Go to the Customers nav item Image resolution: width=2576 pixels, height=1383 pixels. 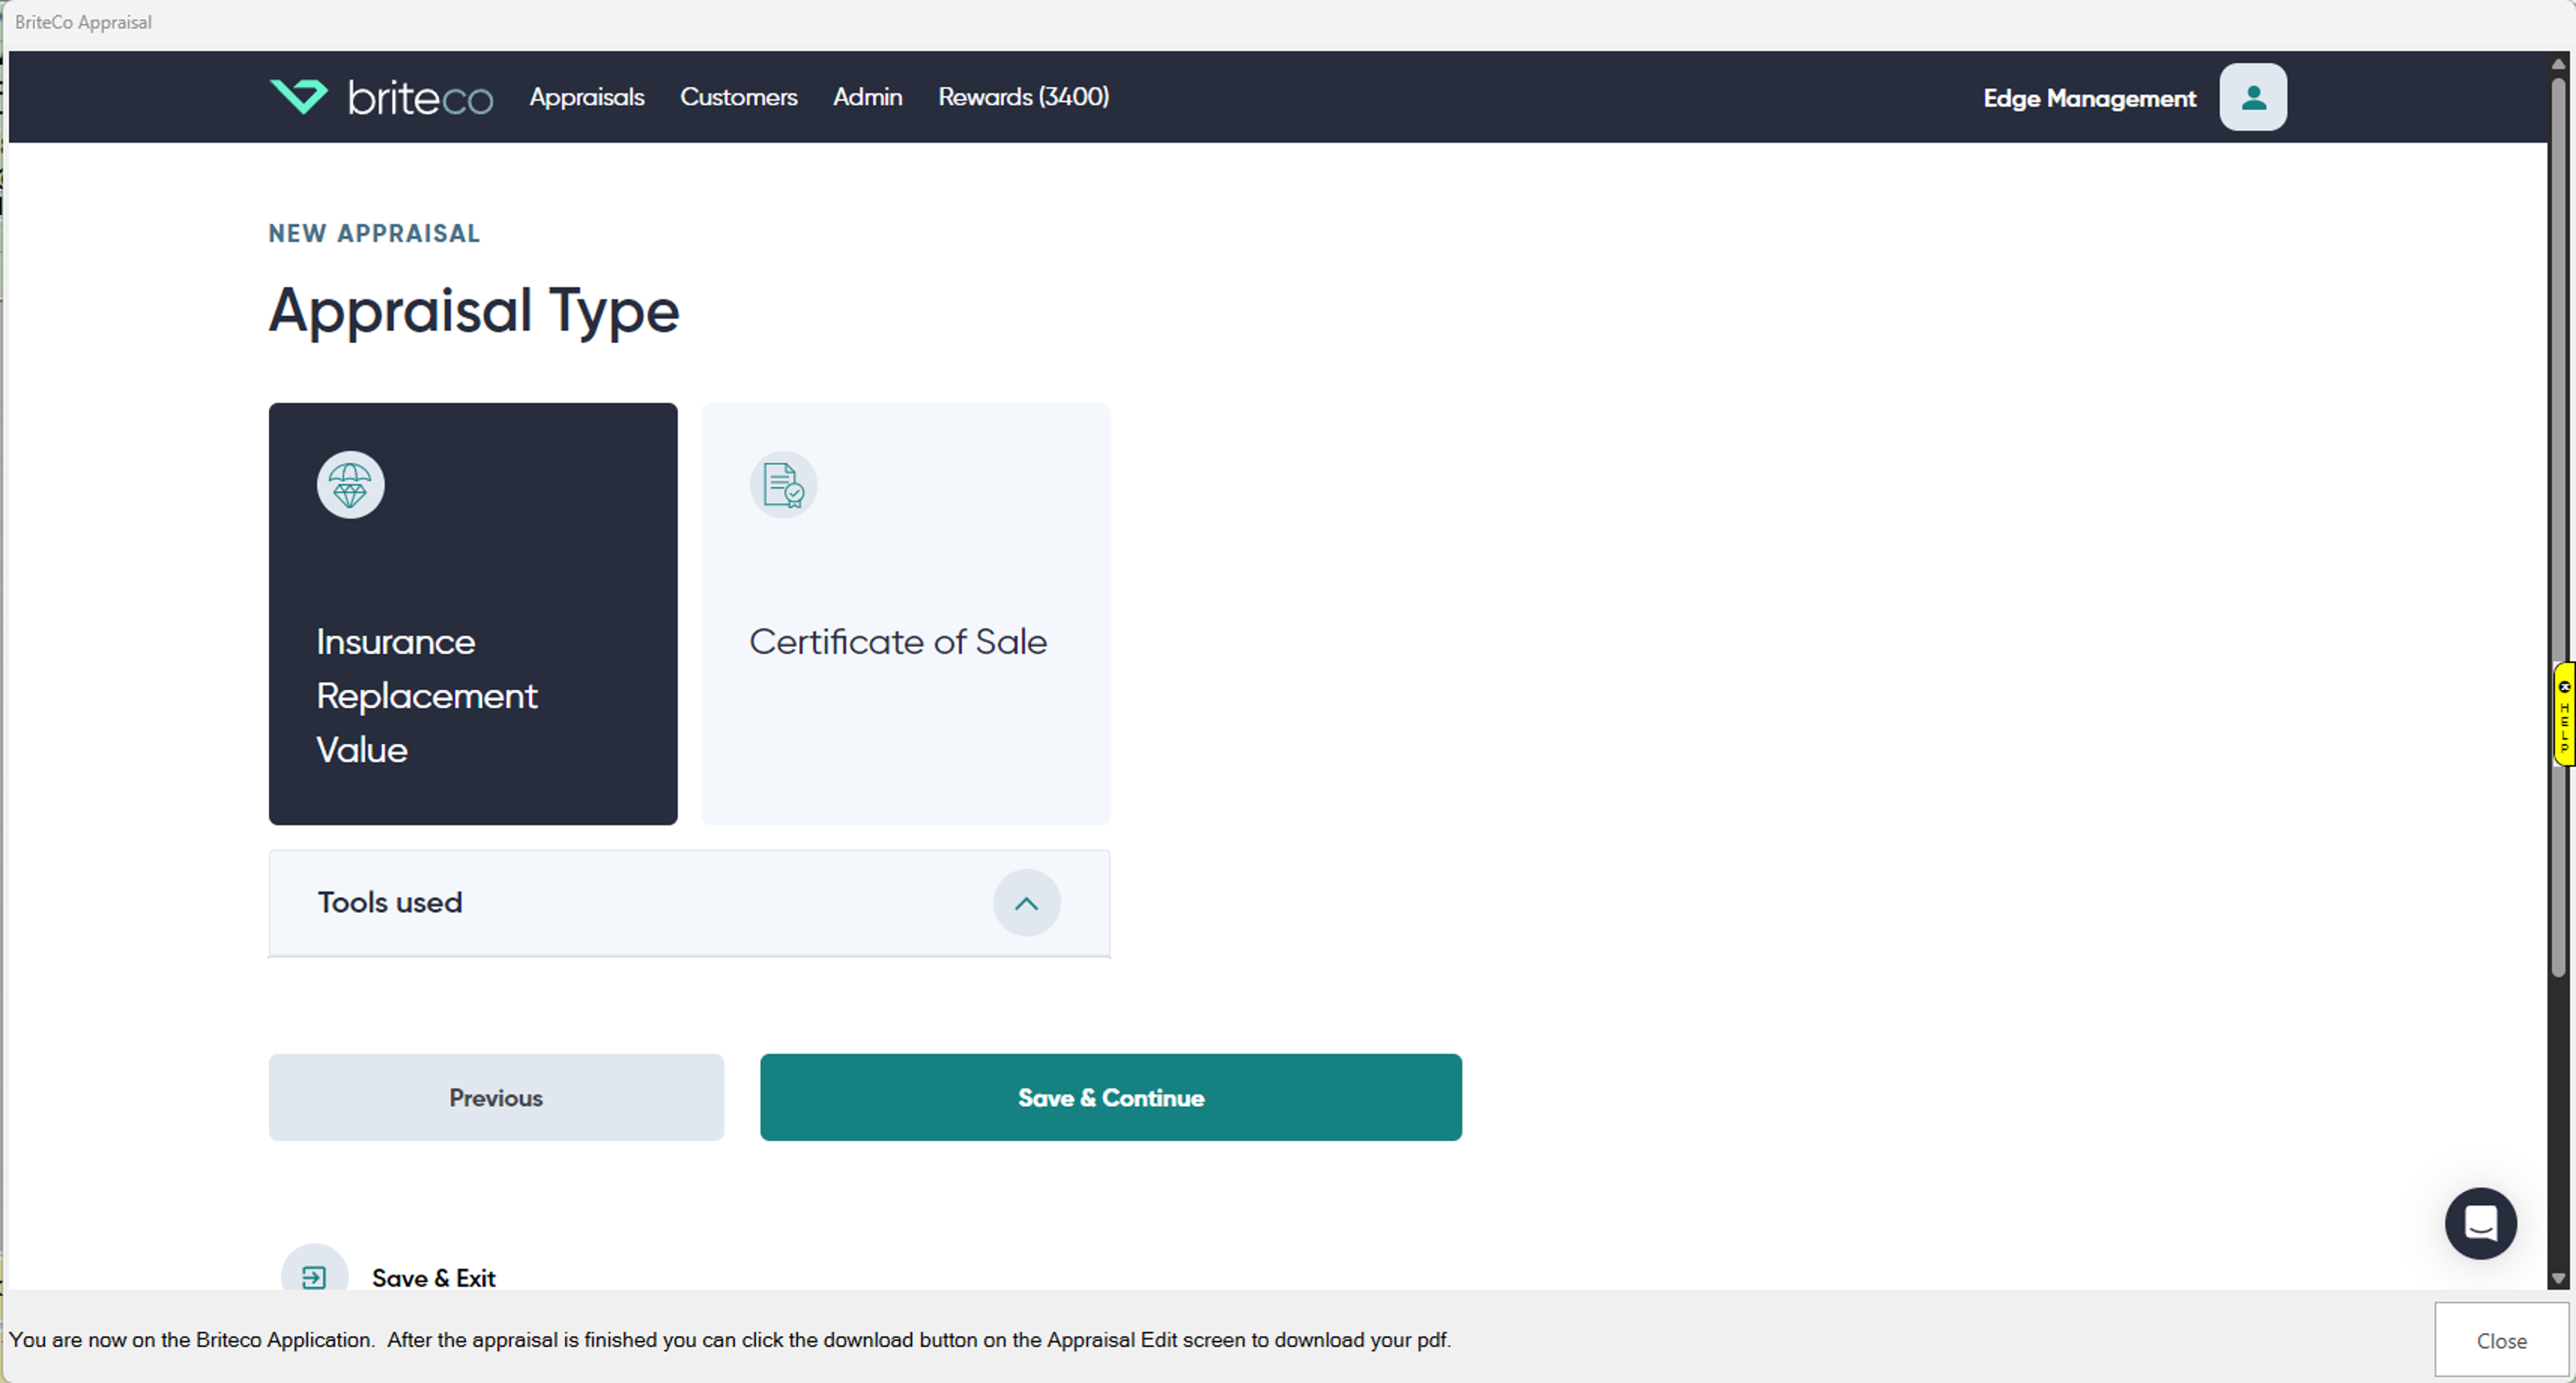(738, 97)
